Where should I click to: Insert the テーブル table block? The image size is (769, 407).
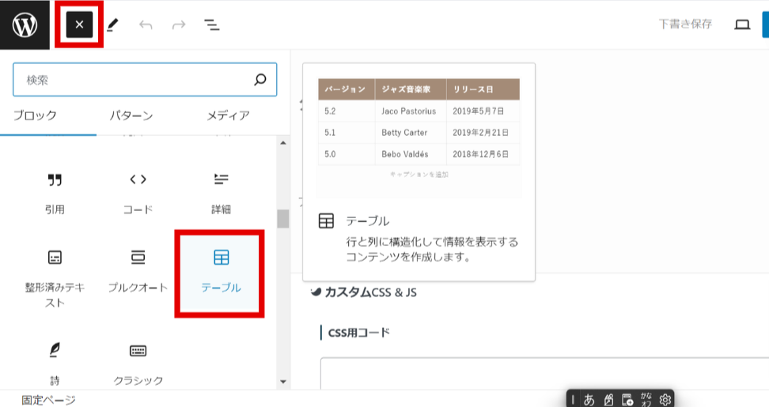[221, 273]
